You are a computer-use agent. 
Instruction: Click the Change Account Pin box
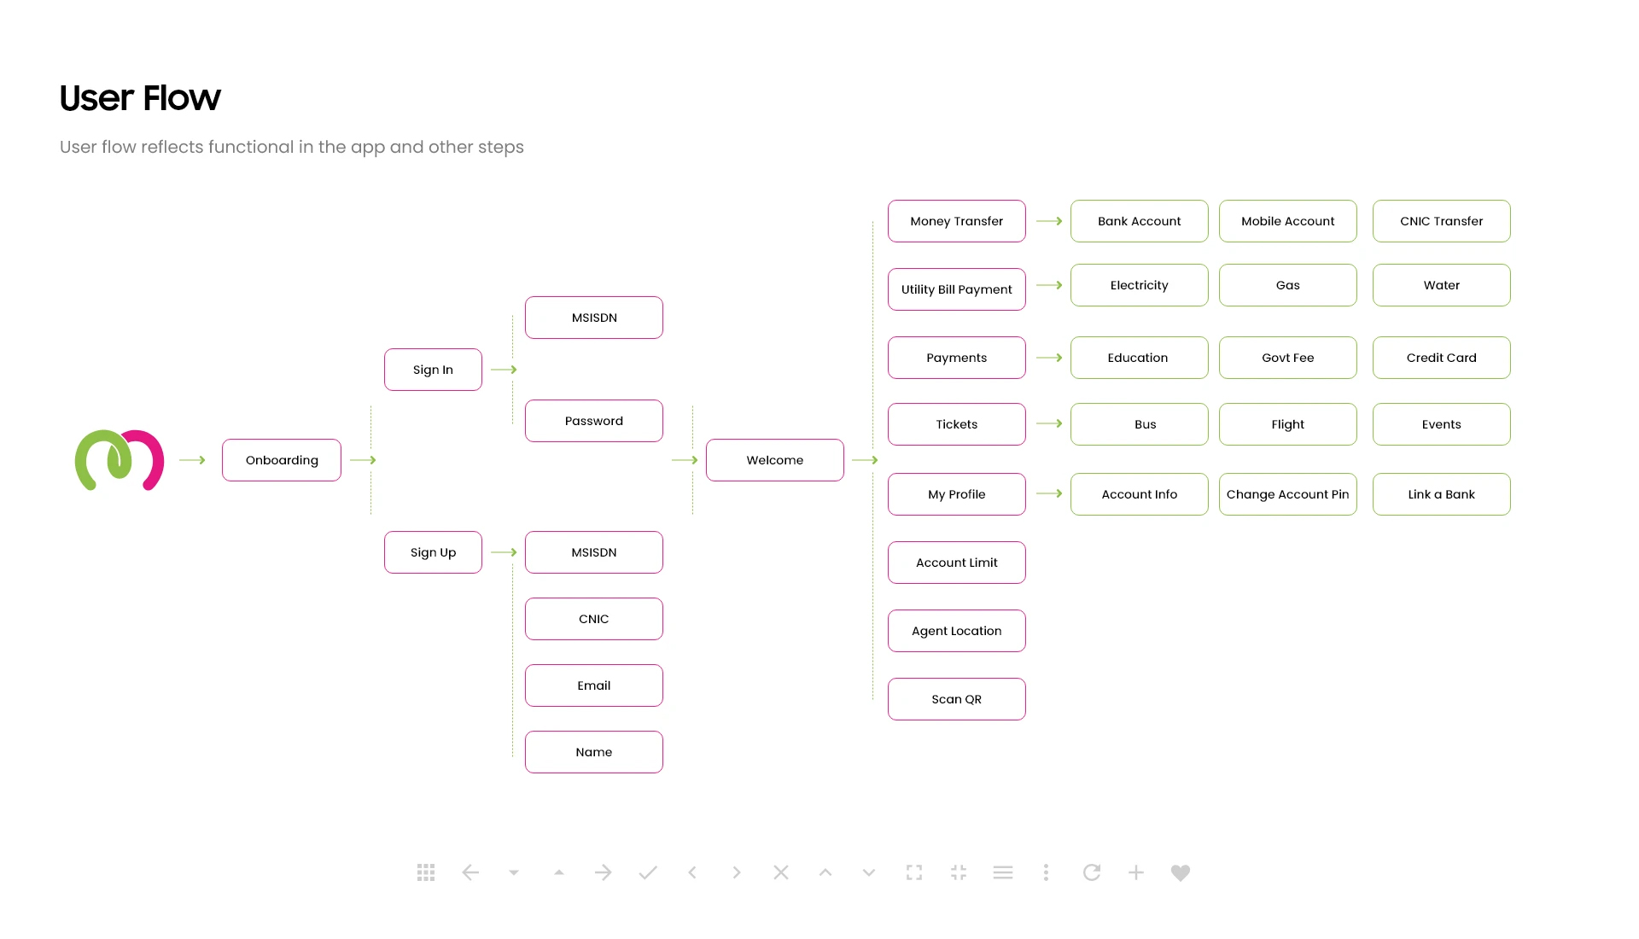(x=1287, y=494)
